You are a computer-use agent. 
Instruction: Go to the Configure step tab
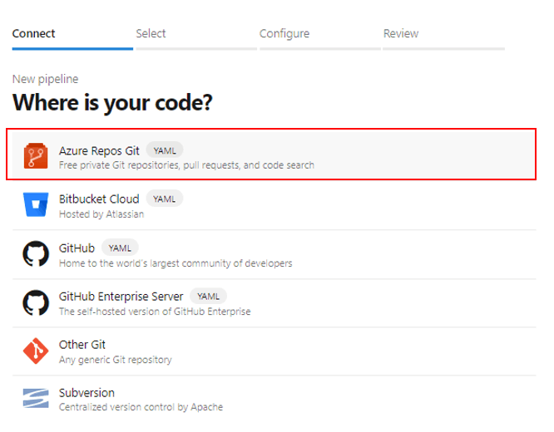tap(284, 33)
